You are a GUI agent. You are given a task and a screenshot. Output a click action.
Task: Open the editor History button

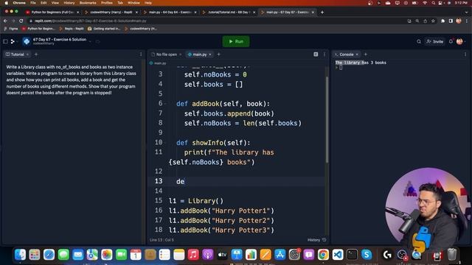click(x=316, y=240)
